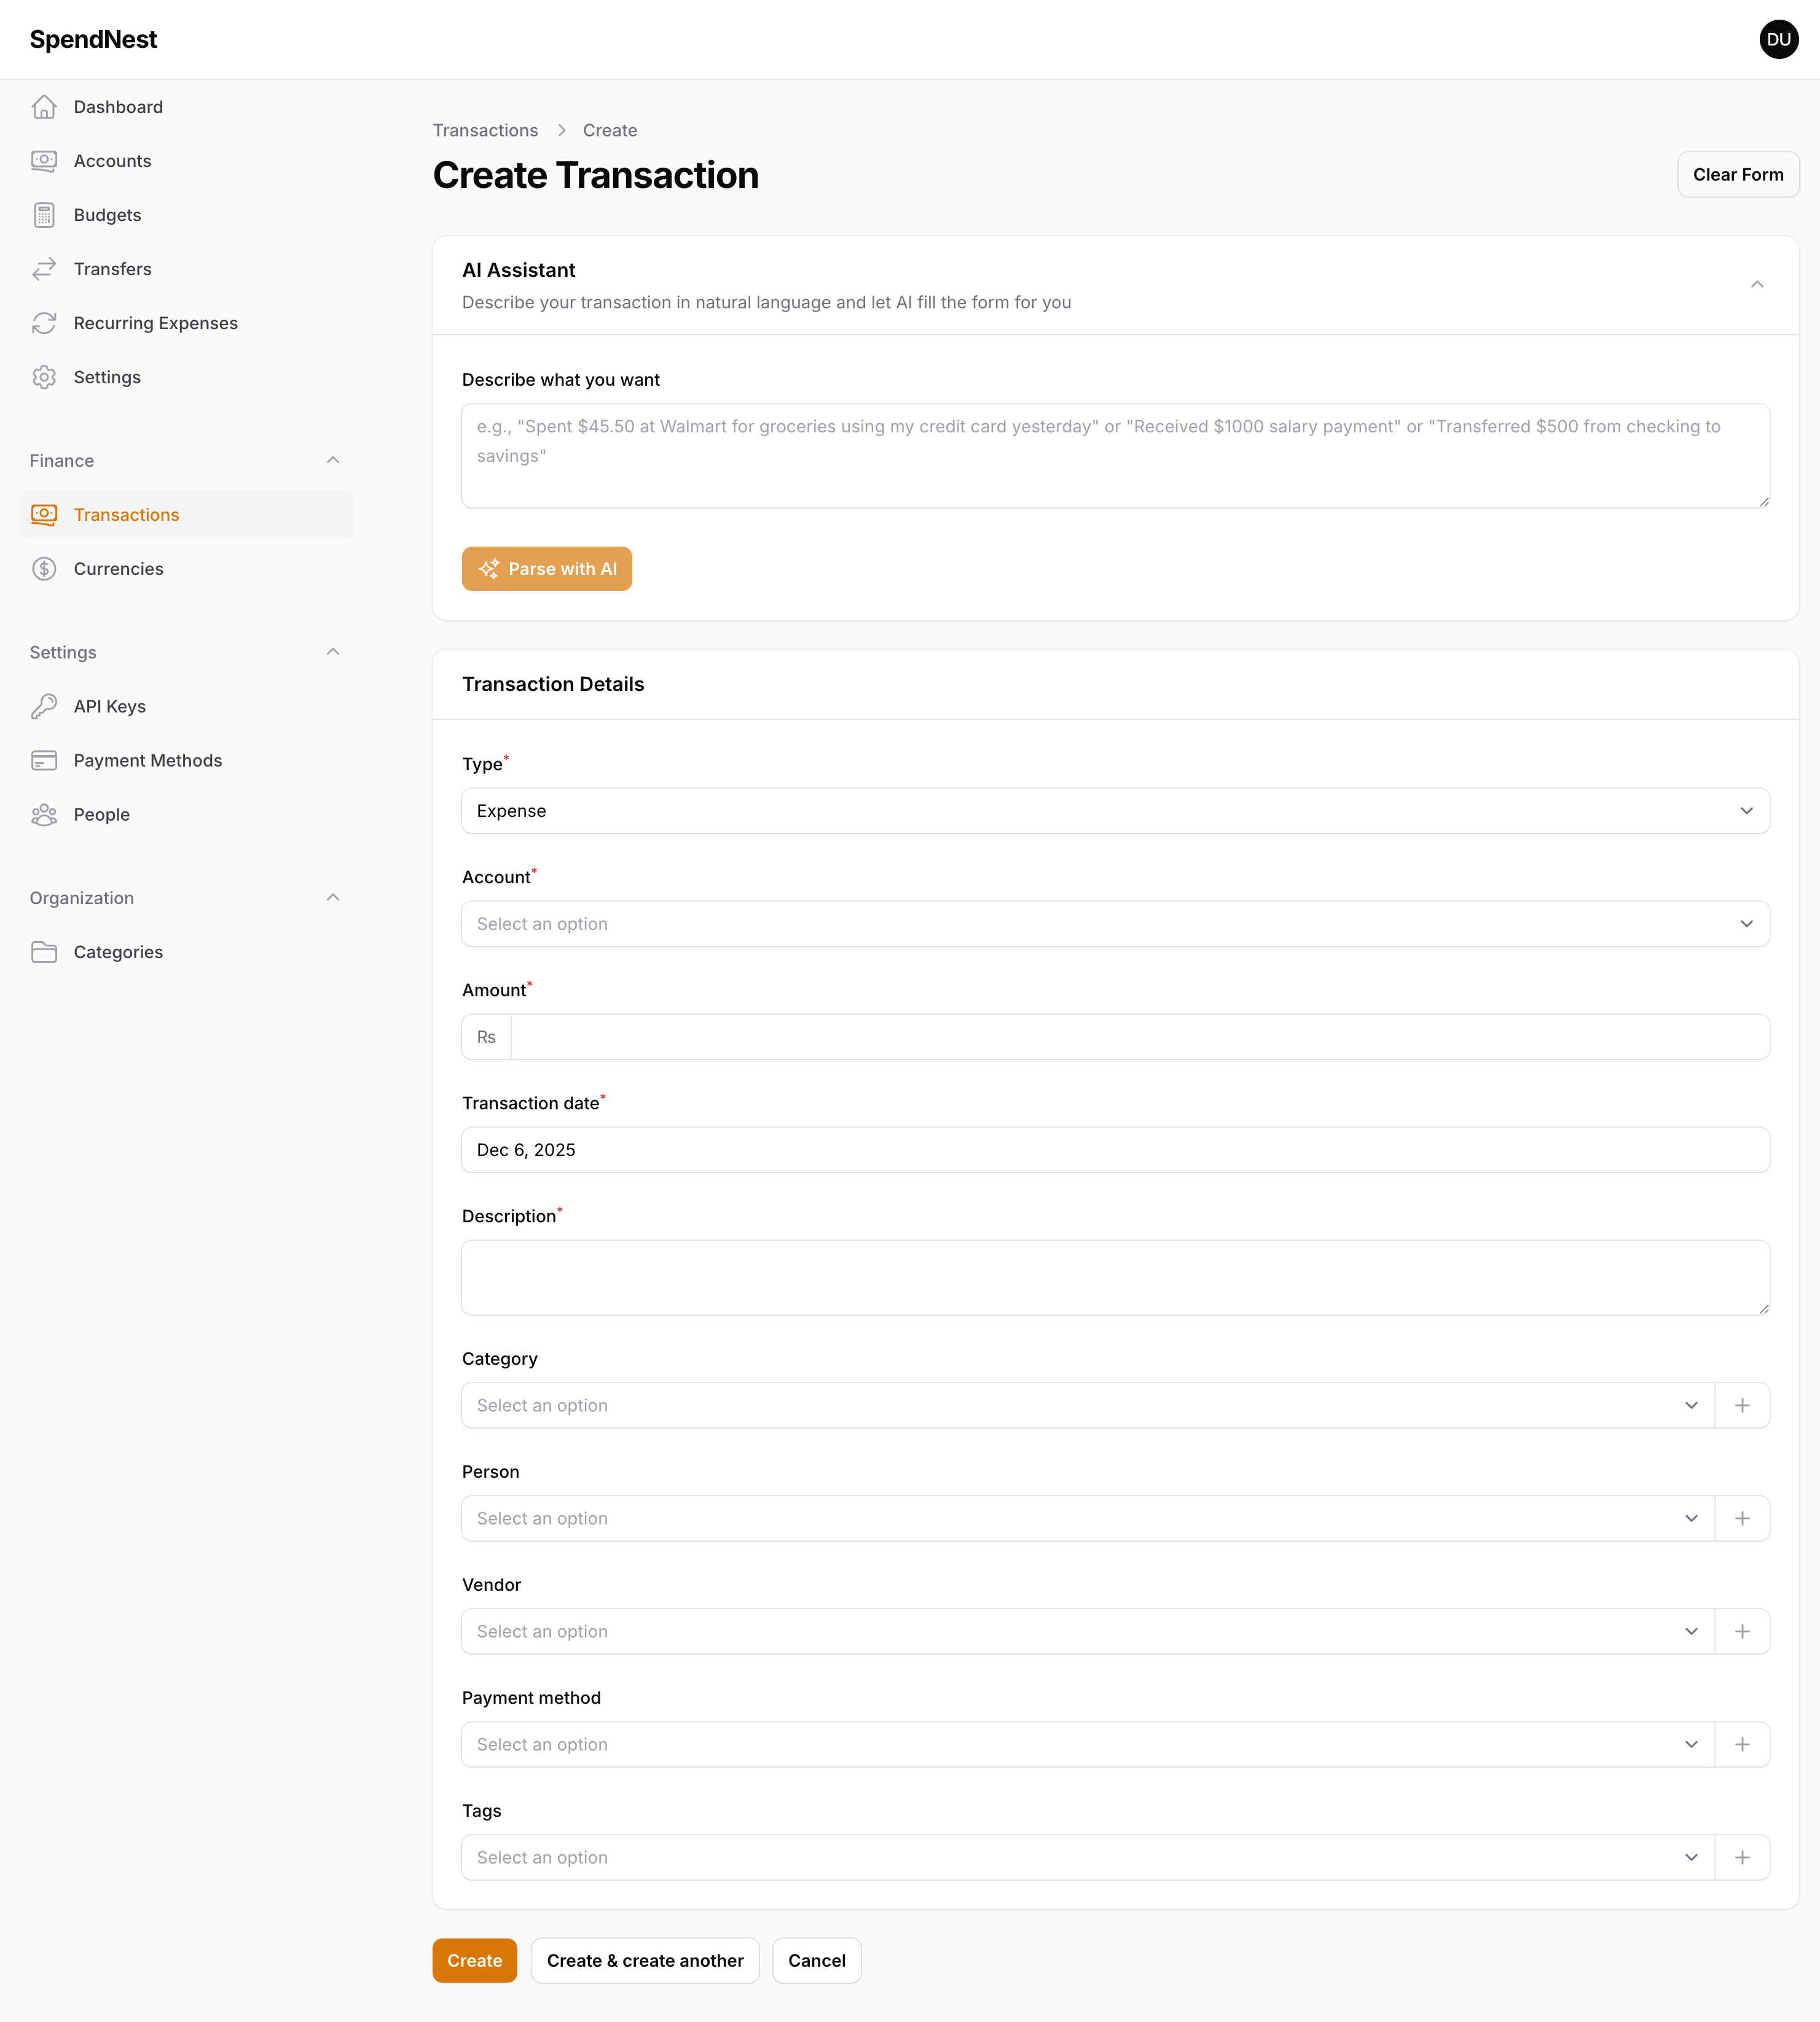Collapse the AI Assistant section

click(x=1757, y=285)
